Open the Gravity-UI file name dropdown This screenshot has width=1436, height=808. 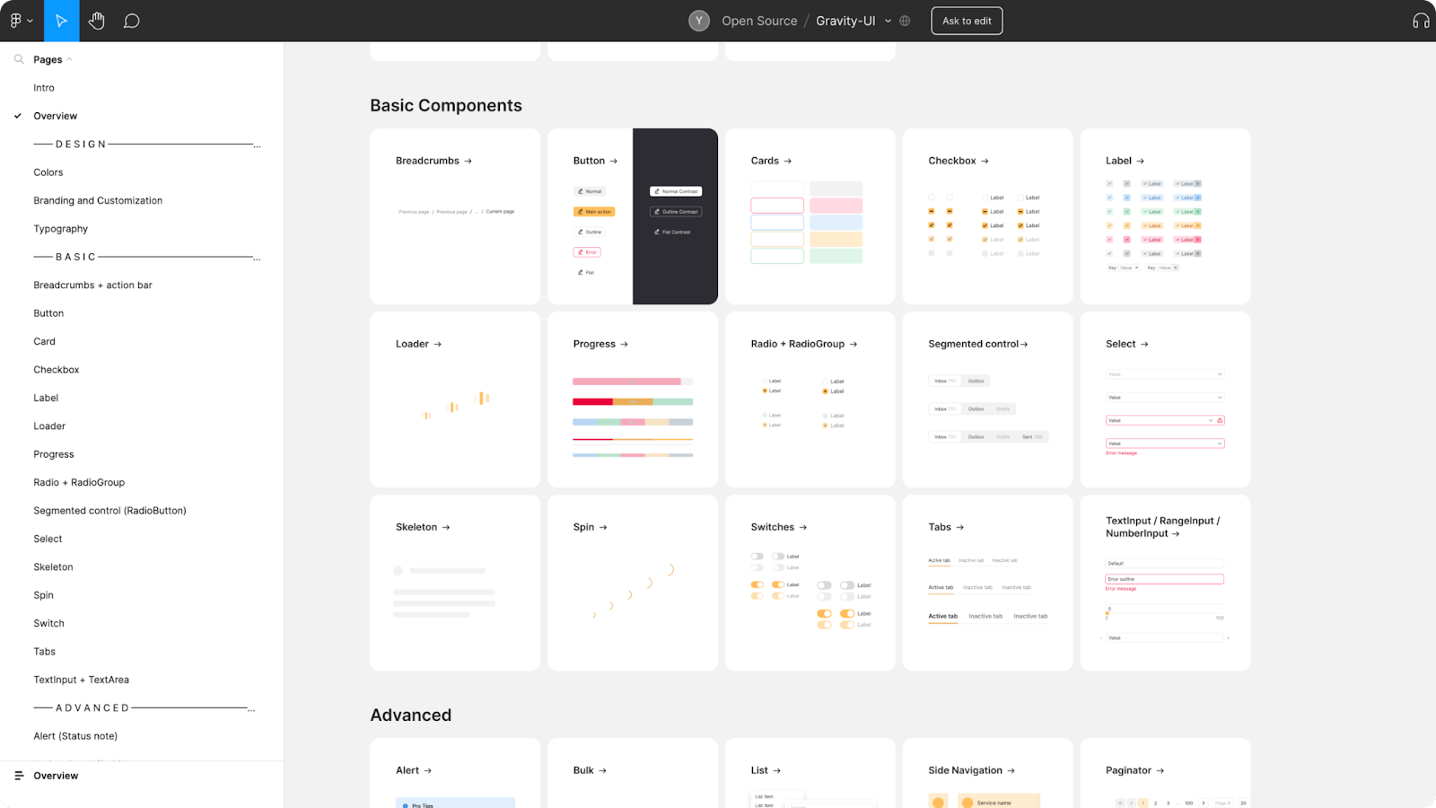pos(888,21)
